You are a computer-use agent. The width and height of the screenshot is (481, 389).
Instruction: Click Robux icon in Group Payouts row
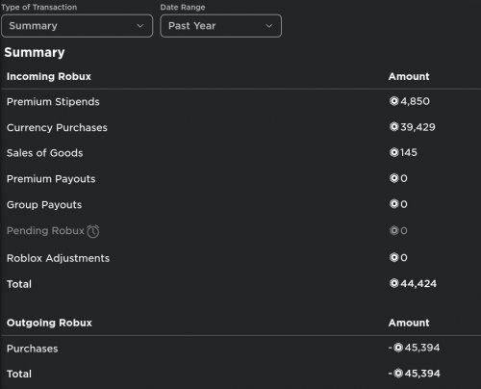point(393,204)
